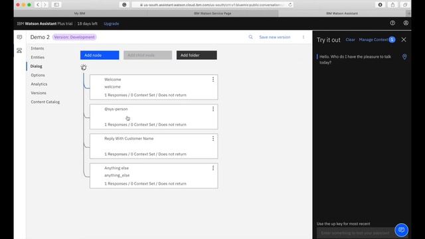Click the disabled Add child node button

tap(147, 55)
